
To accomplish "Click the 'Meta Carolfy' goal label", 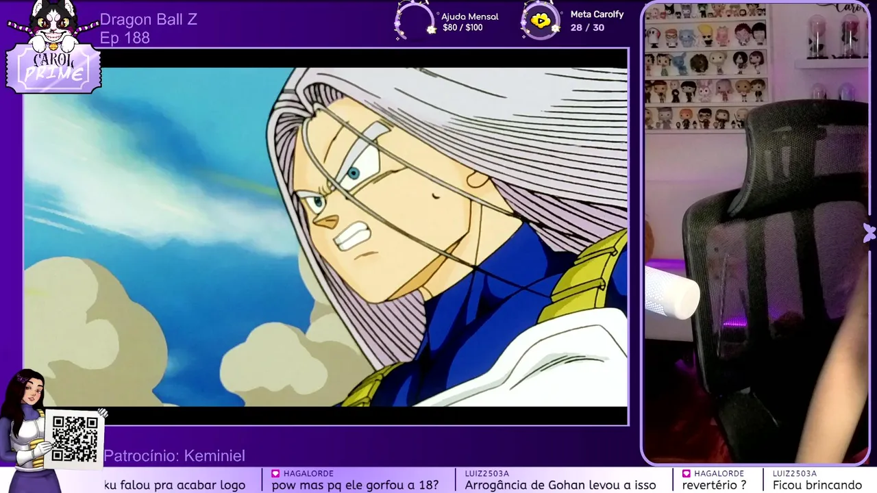I will 597,14.
